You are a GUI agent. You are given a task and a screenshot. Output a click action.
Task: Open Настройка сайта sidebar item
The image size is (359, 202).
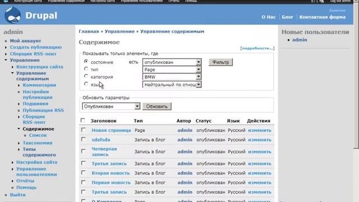36,162
